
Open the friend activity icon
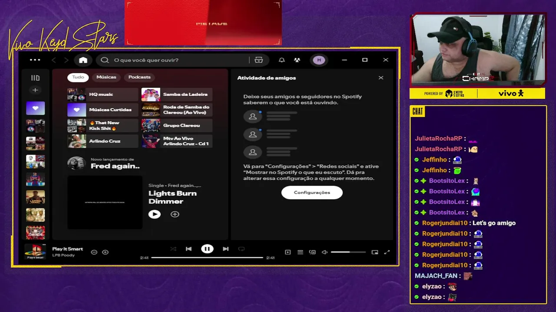(297, 60)
